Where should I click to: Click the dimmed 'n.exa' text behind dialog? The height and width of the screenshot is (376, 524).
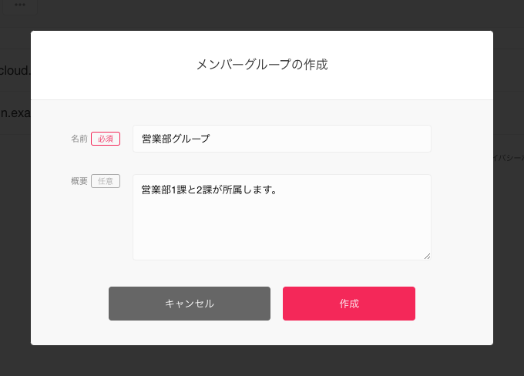click(x=15, y=113)
